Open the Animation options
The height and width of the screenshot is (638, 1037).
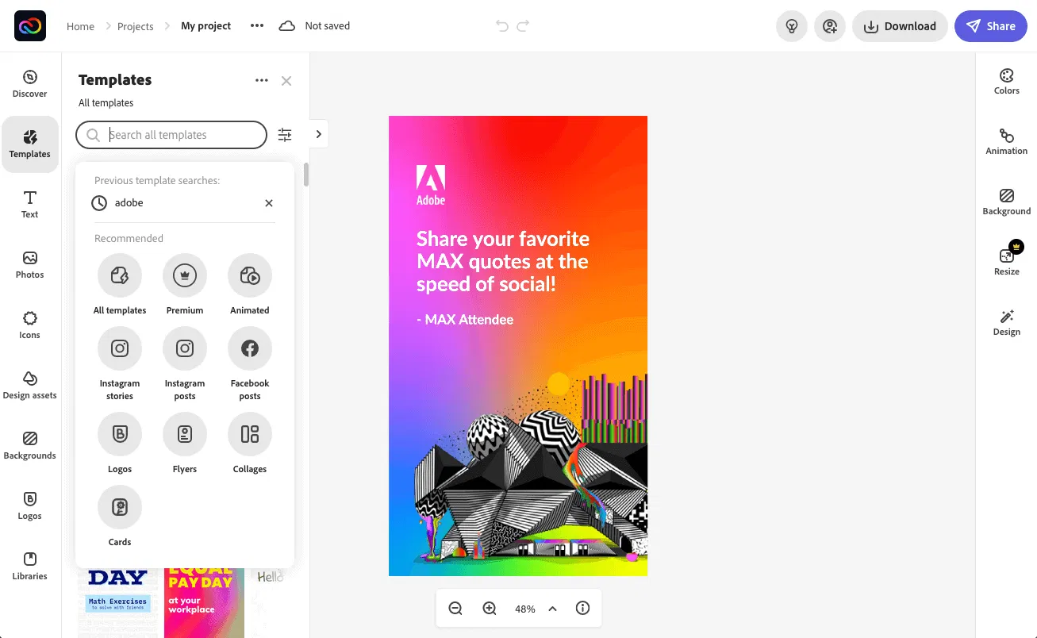click(x=1006, y=142)
